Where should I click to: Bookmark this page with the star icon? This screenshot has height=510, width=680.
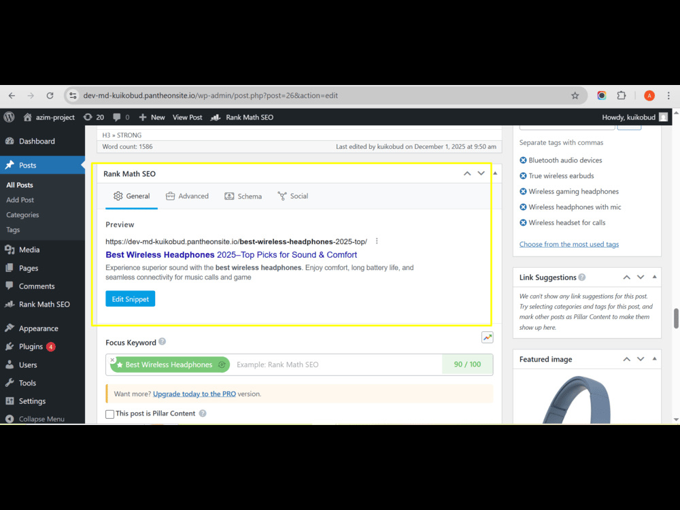click(x=575, y=95)
